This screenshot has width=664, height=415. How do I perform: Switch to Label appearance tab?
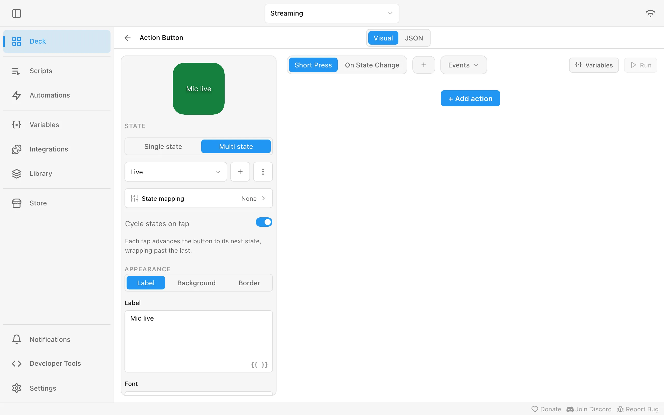point(146,283)
